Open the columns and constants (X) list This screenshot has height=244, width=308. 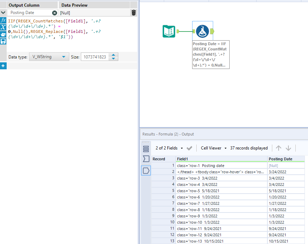[x=3, y=27]
